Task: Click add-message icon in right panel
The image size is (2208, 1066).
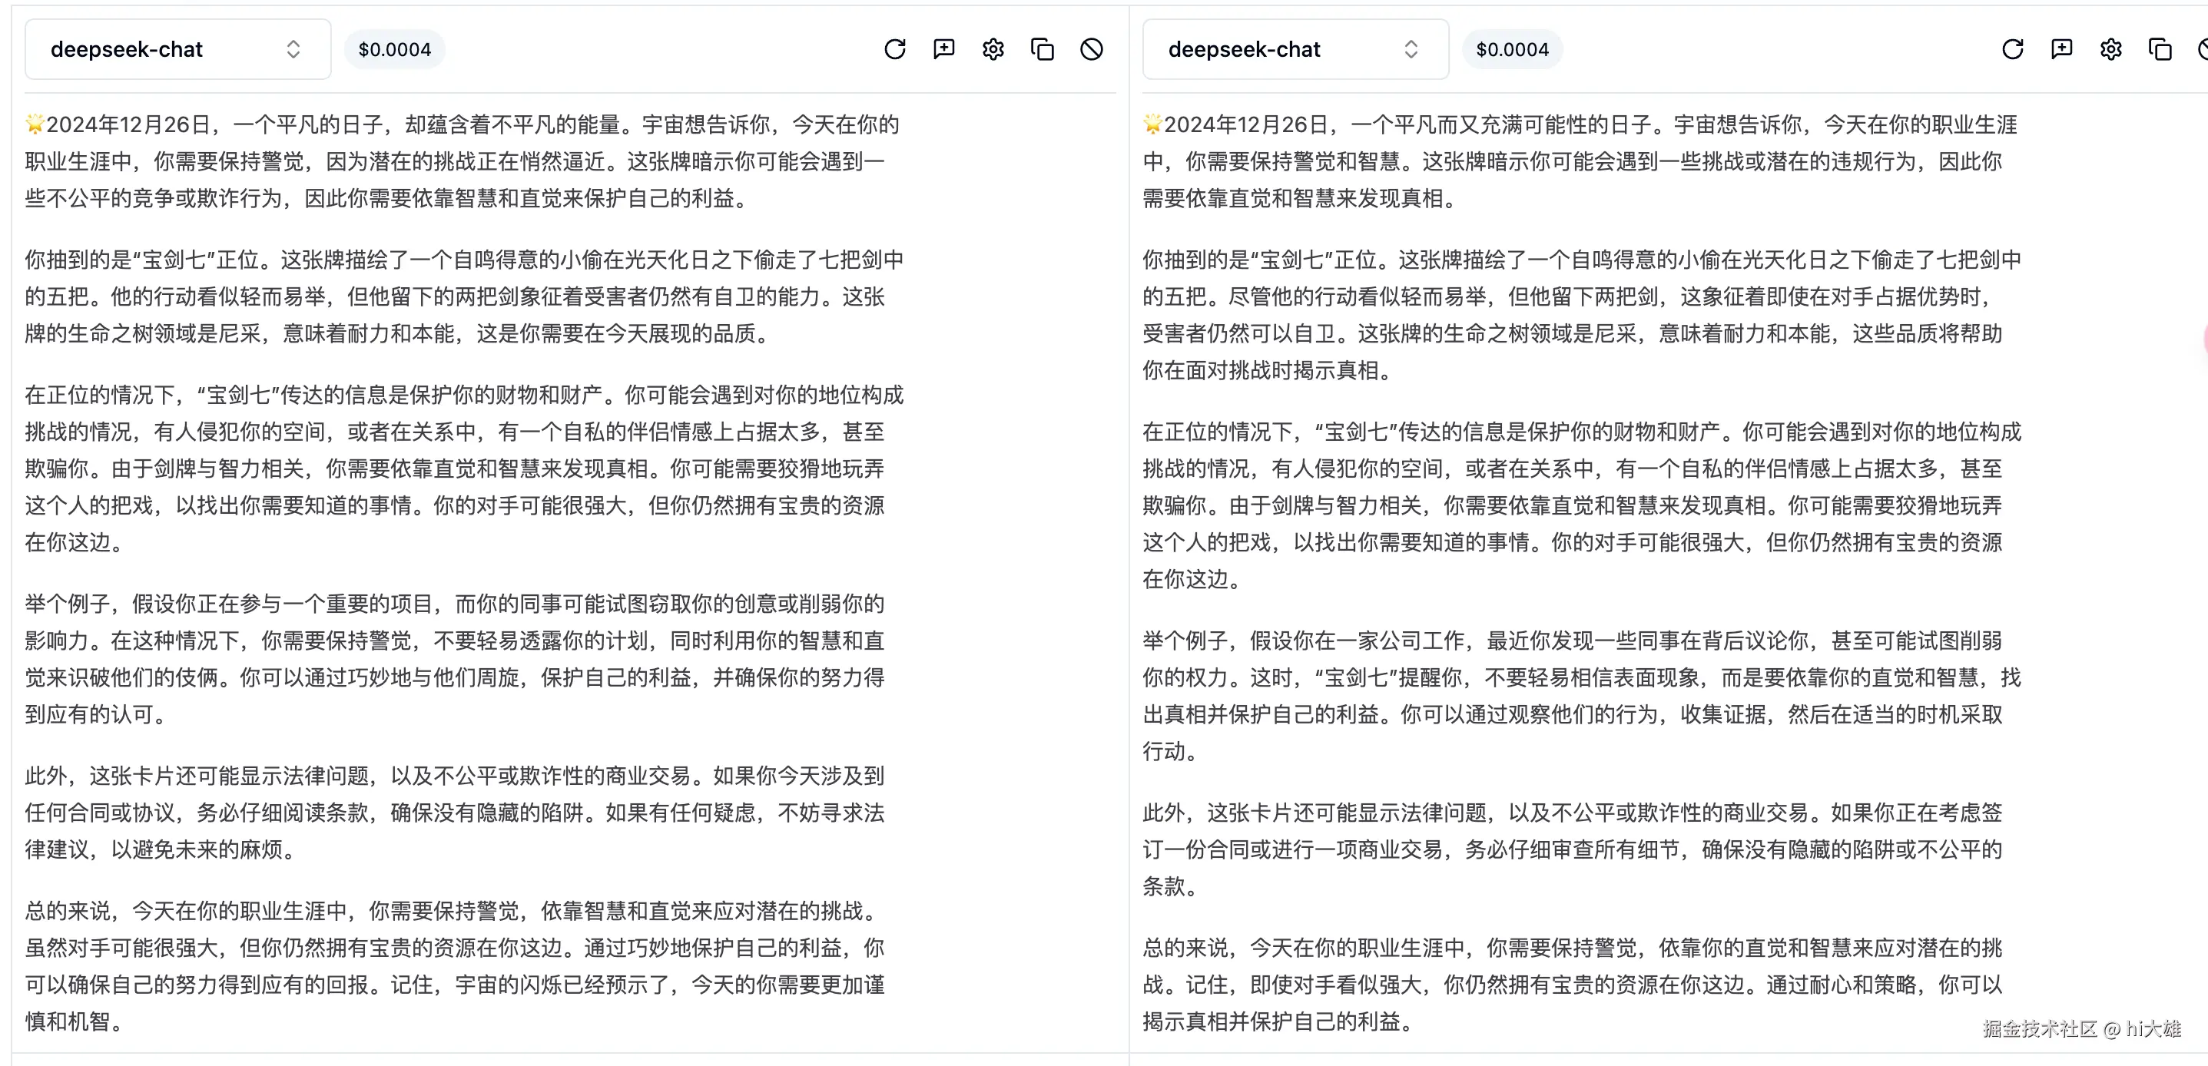Action: 2061,50
